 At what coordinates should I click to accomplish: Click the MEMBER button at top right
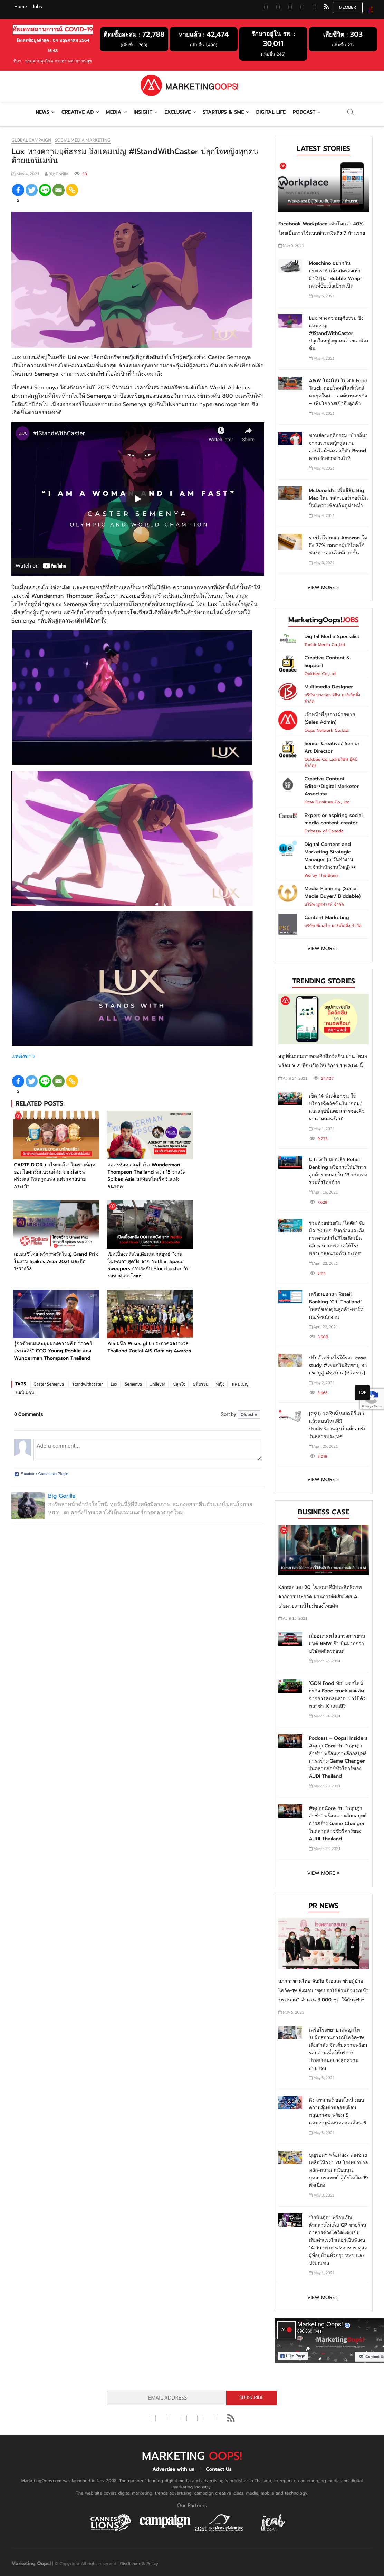[347, 7]
